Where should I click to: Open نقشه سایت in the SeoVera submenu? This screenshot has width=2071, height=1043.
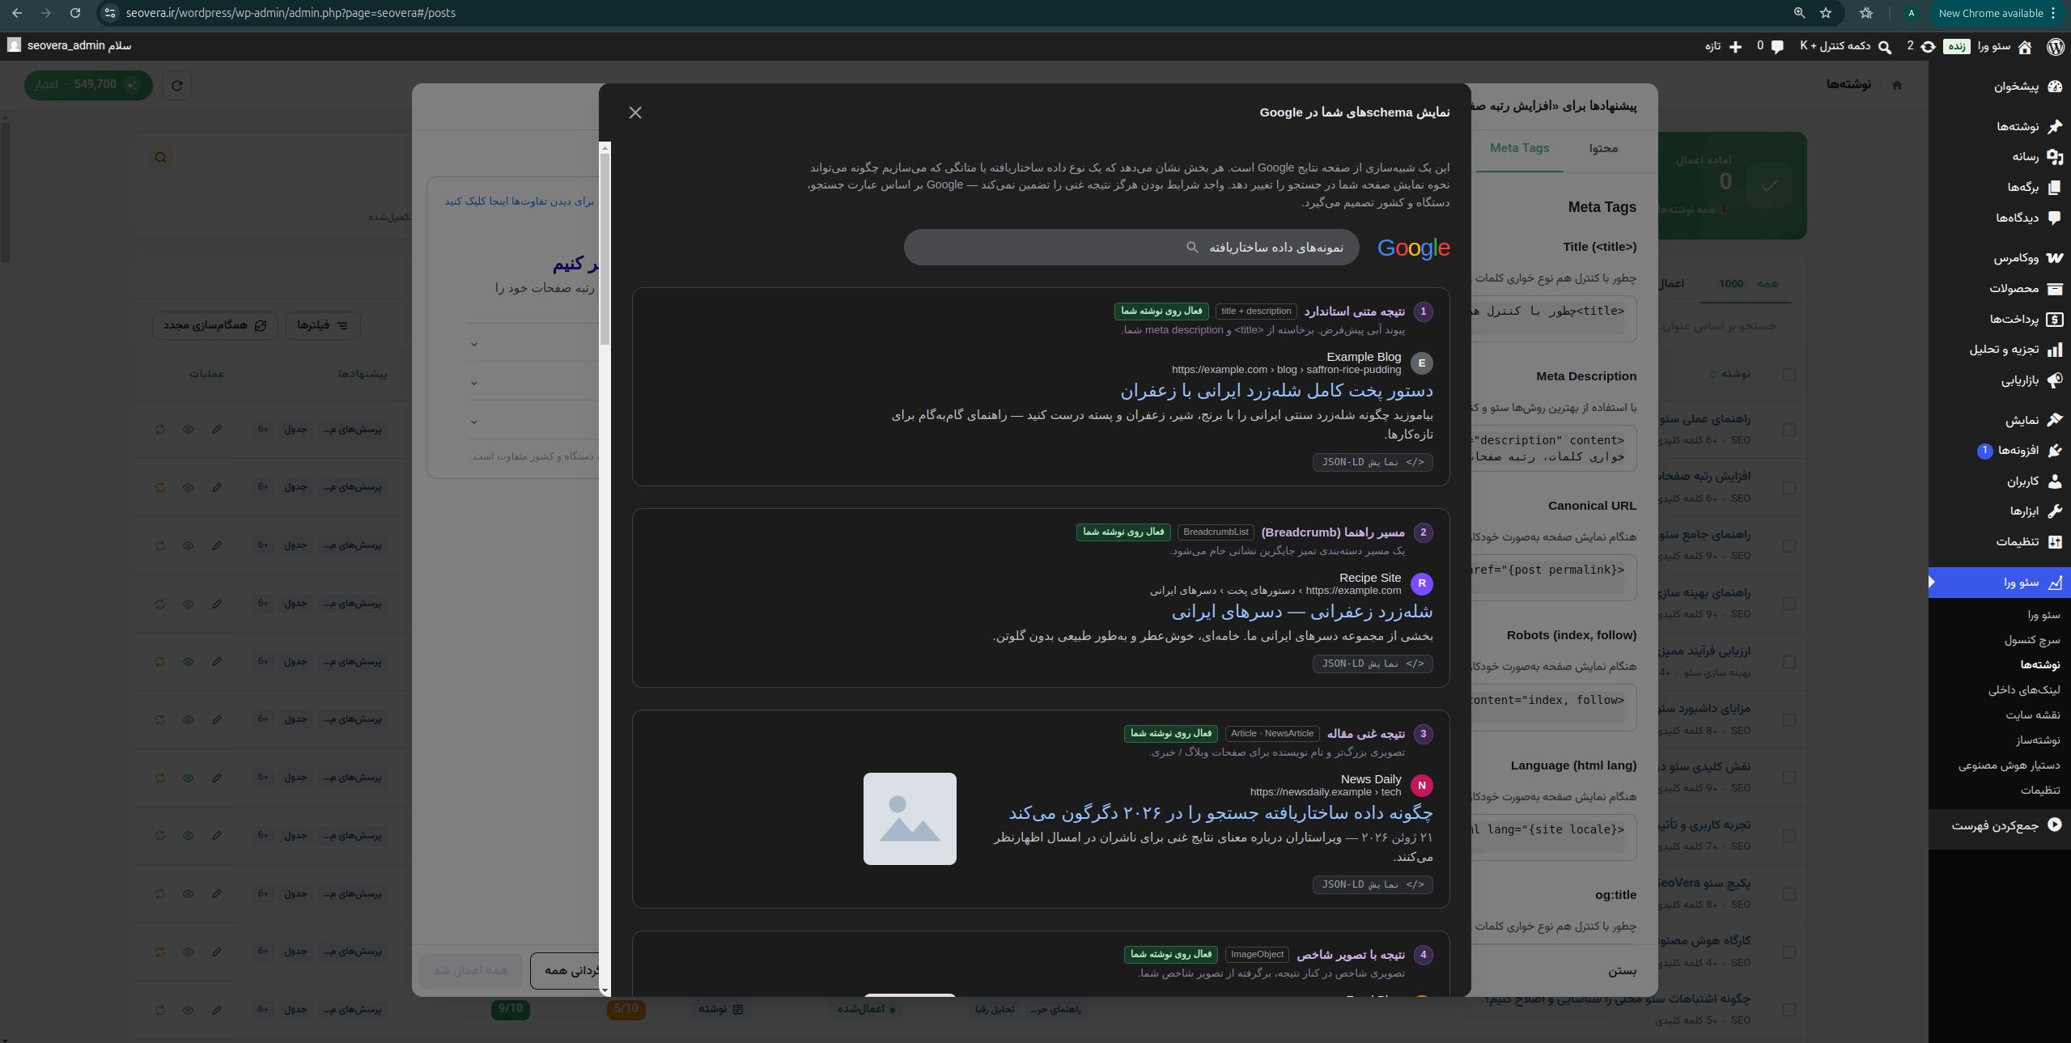[2033, 715]
